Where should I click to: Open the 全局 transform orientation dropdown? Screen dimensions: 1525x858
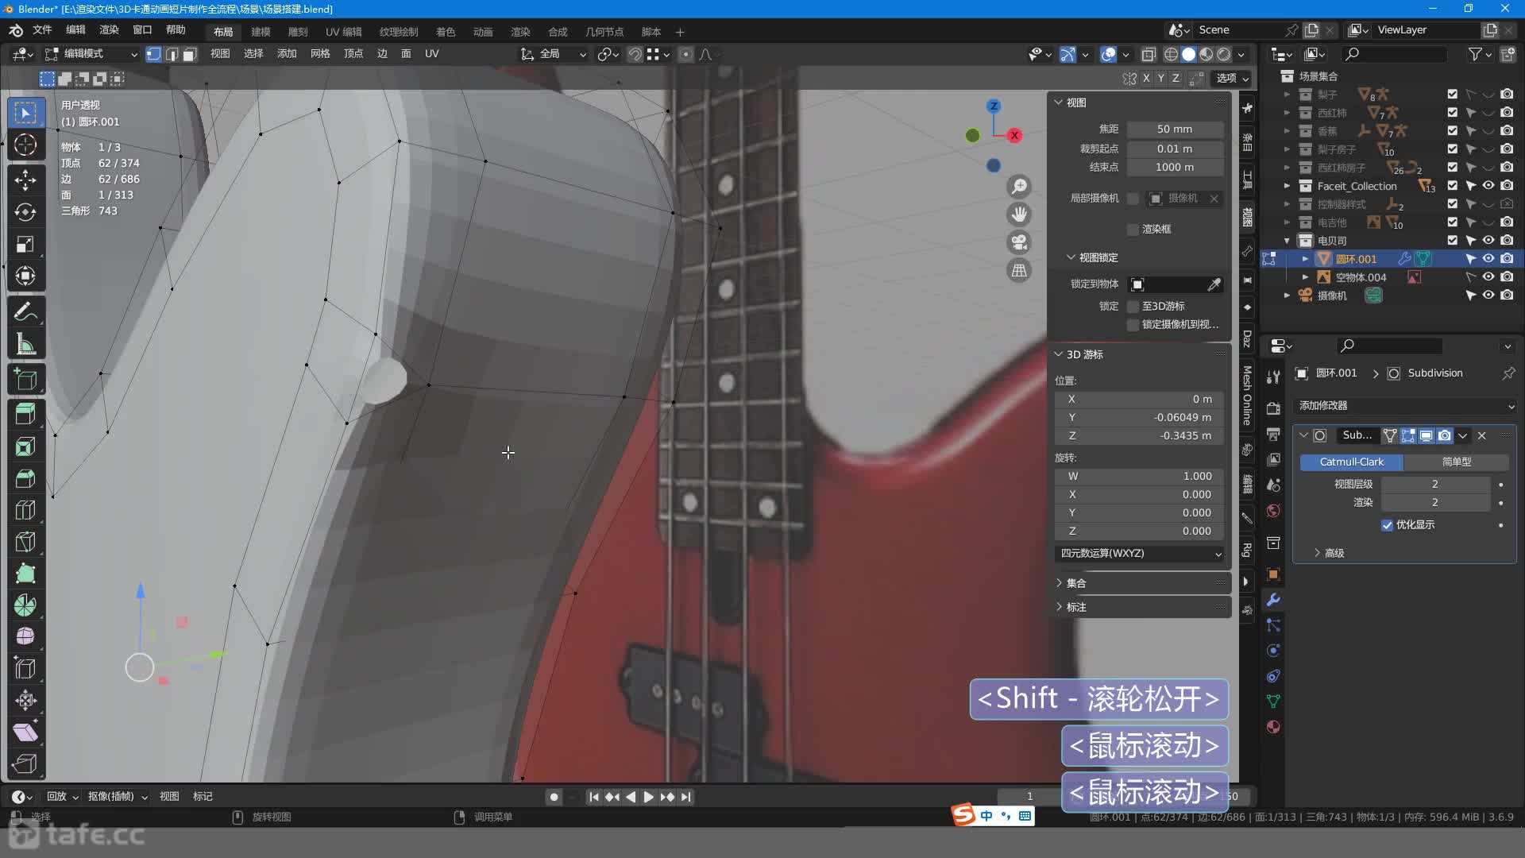[x=554, y=54]
